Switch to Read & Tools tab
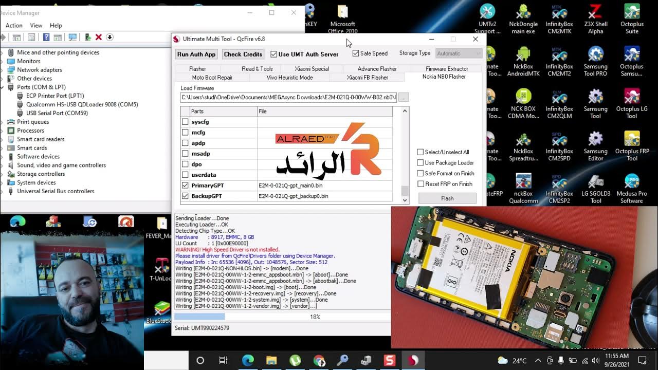Image resolution: width=658 pixels, height=370 pixels. coord(257,69)
